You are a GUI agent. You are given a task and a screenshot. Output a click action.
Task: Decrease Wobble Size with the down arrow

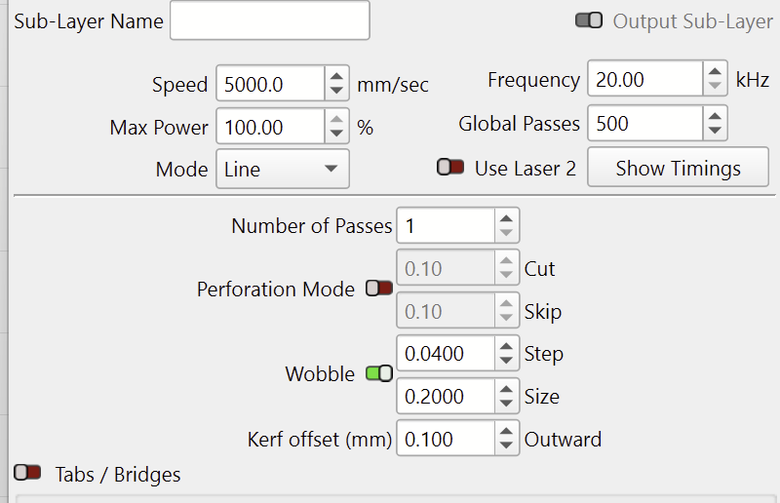tap(506, 404)
